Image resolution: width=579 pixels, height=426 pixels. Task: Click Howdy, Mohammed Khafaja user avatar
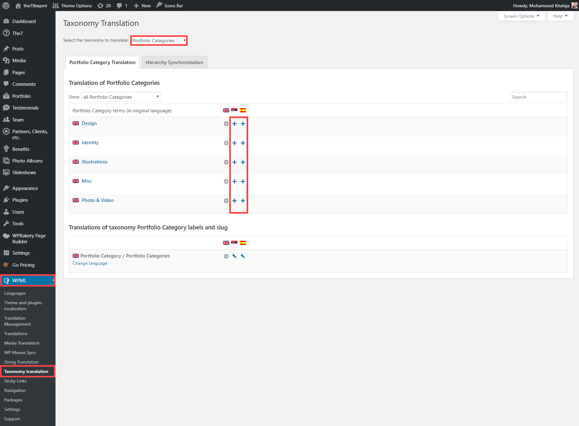tap(575, 6)
